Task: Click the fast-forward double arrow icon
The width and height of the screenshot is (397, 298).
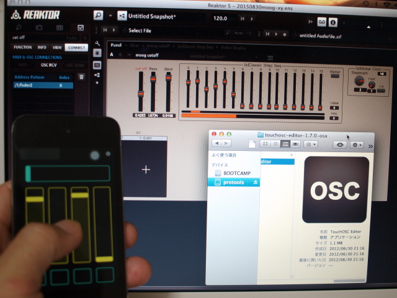Action: (310, 22)
